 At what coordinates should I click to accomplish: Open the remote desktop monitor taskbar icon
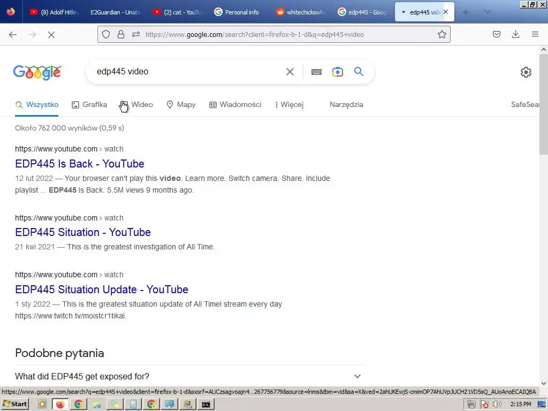(170, 405)
